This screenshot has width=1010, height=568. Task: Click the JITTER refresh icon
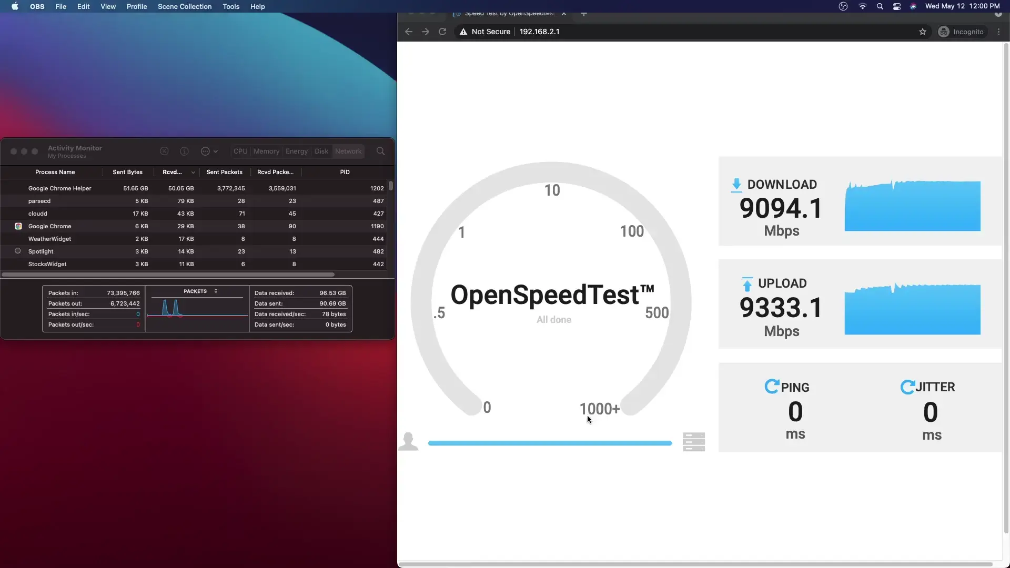(x=907, y=387)
